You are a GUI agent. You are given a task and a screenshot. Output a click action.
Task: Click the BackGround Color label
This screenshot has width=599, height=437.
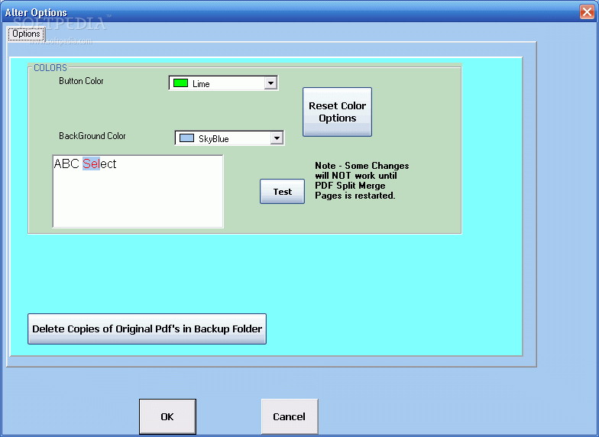click(x=92, y=136)
